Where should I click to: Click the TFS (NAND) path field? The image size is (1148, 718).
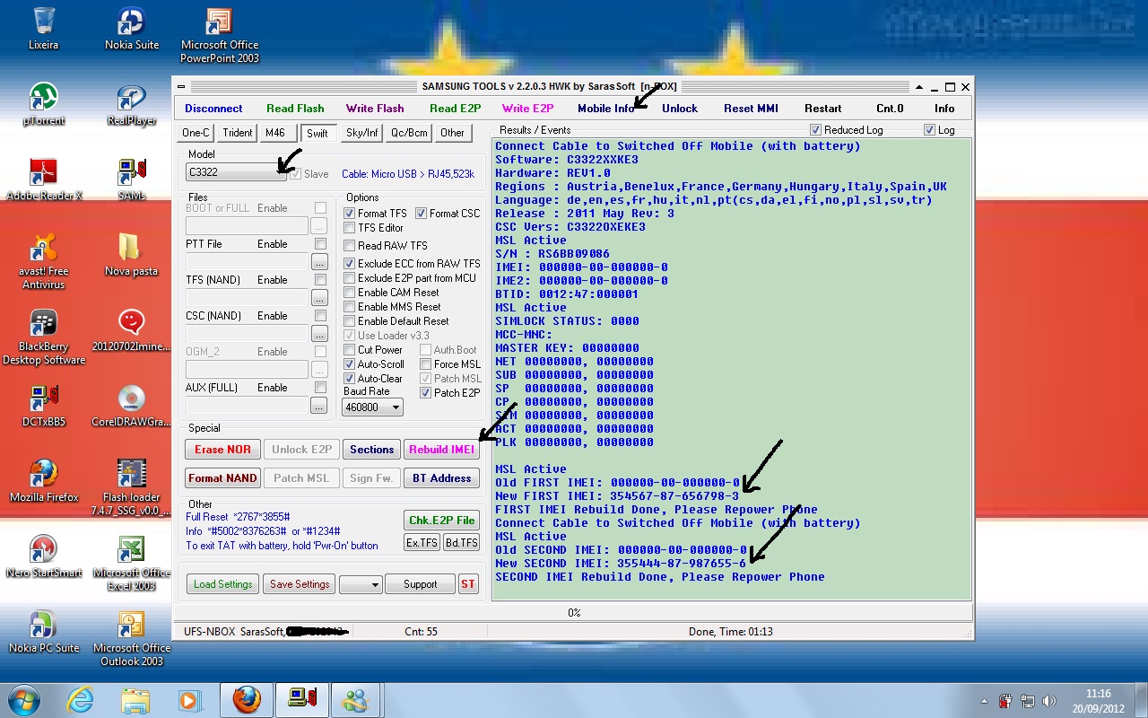tap(247, 298)
